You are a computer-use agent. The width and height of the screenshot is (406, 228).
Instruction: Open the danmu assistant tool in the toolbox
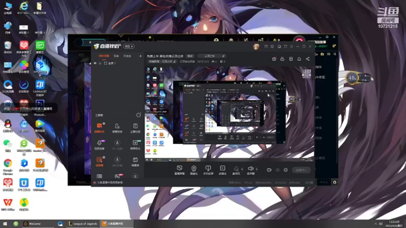click(99, 128)
